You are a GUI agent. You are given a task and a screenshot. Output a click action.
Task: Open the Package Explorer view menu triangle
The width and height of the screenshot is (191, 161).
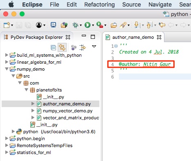pos(94,47)
